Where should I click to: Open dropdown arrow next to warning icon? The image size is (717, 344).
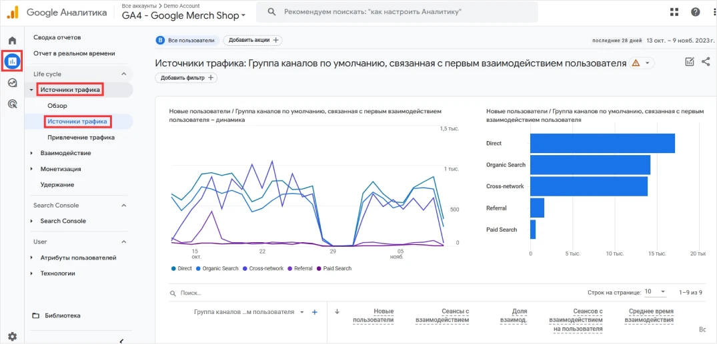pos(648,63)
